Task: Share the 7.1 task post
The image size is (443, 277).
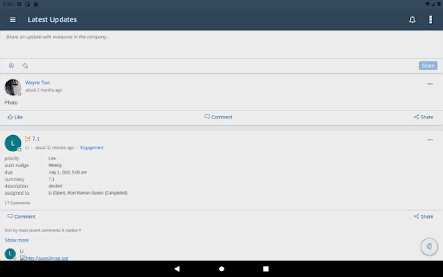Action: (423, 216)
